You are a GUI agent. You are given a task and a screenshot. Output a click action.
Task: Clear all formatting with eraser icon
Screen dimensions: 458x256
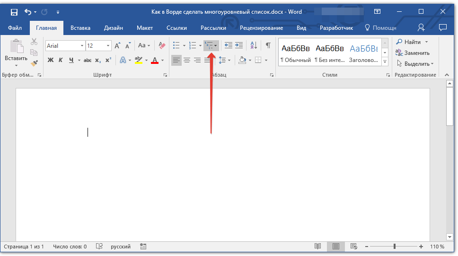pyautogui.click(x=162, y=45)
